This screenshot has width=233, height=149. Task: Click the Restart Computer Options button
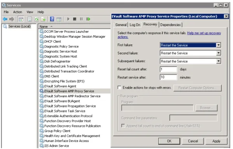[197, 88]
